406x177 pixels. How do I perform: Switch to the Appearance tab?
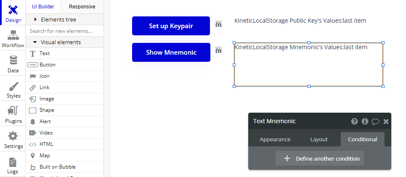275,139
